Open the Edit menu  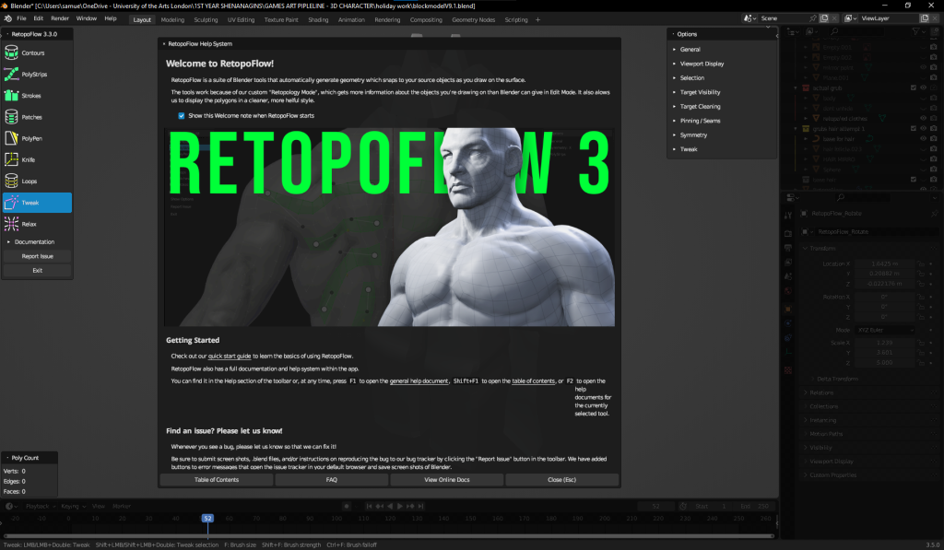(x=39, y=18)
